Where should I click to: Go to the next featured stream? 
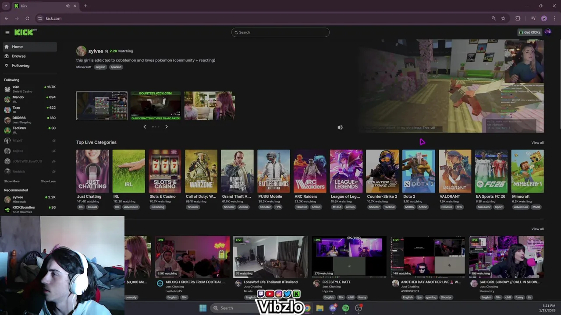click(167, 127)
